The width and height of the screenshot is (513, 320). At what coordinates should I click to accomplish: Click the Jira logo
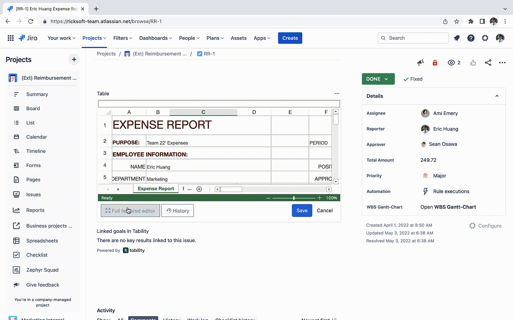(x=28, y=38)
